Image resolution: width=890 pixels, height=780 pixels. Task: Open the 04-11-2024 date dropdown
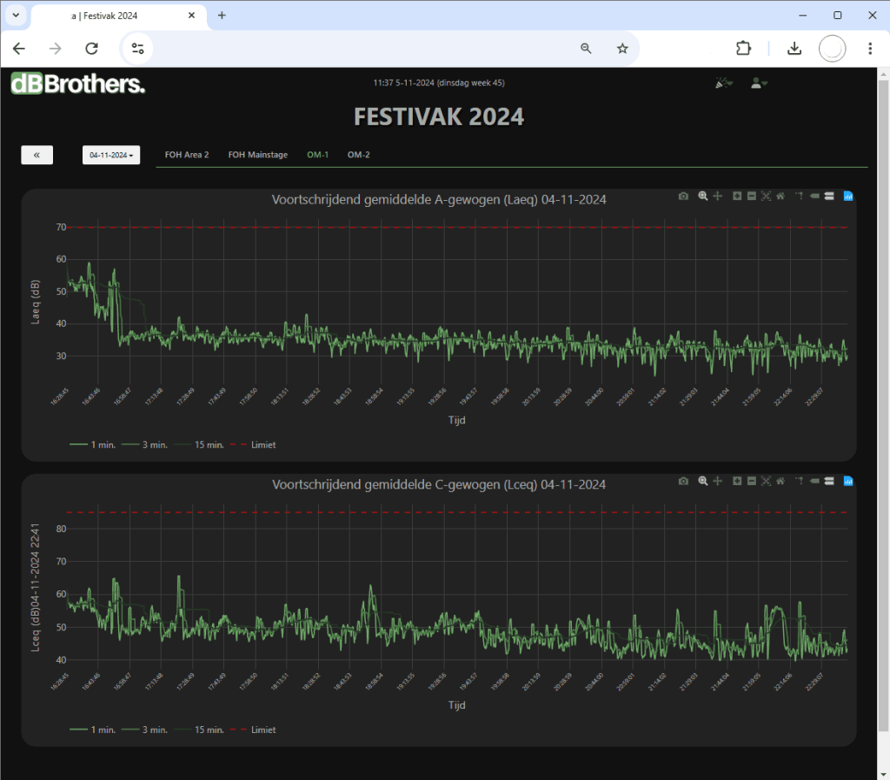[x=111, y=155]
